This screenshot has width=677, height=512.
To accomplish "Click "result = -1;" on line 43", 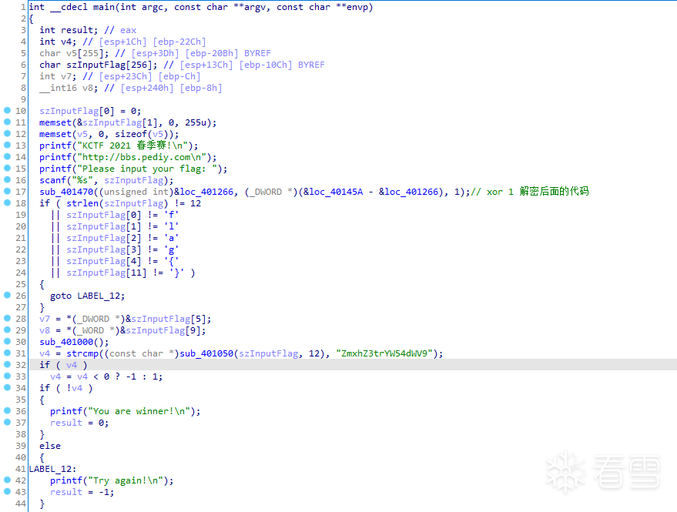I will pos(82,492).
